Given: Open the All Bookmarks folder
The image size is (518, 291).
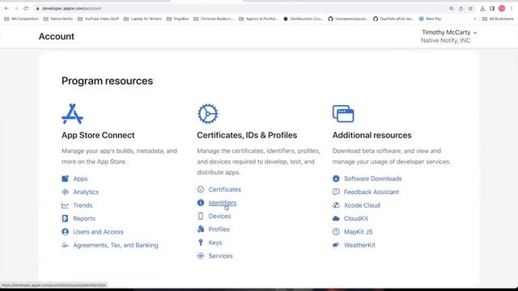Looking at the screenshot, I should (x=498, y=19).
